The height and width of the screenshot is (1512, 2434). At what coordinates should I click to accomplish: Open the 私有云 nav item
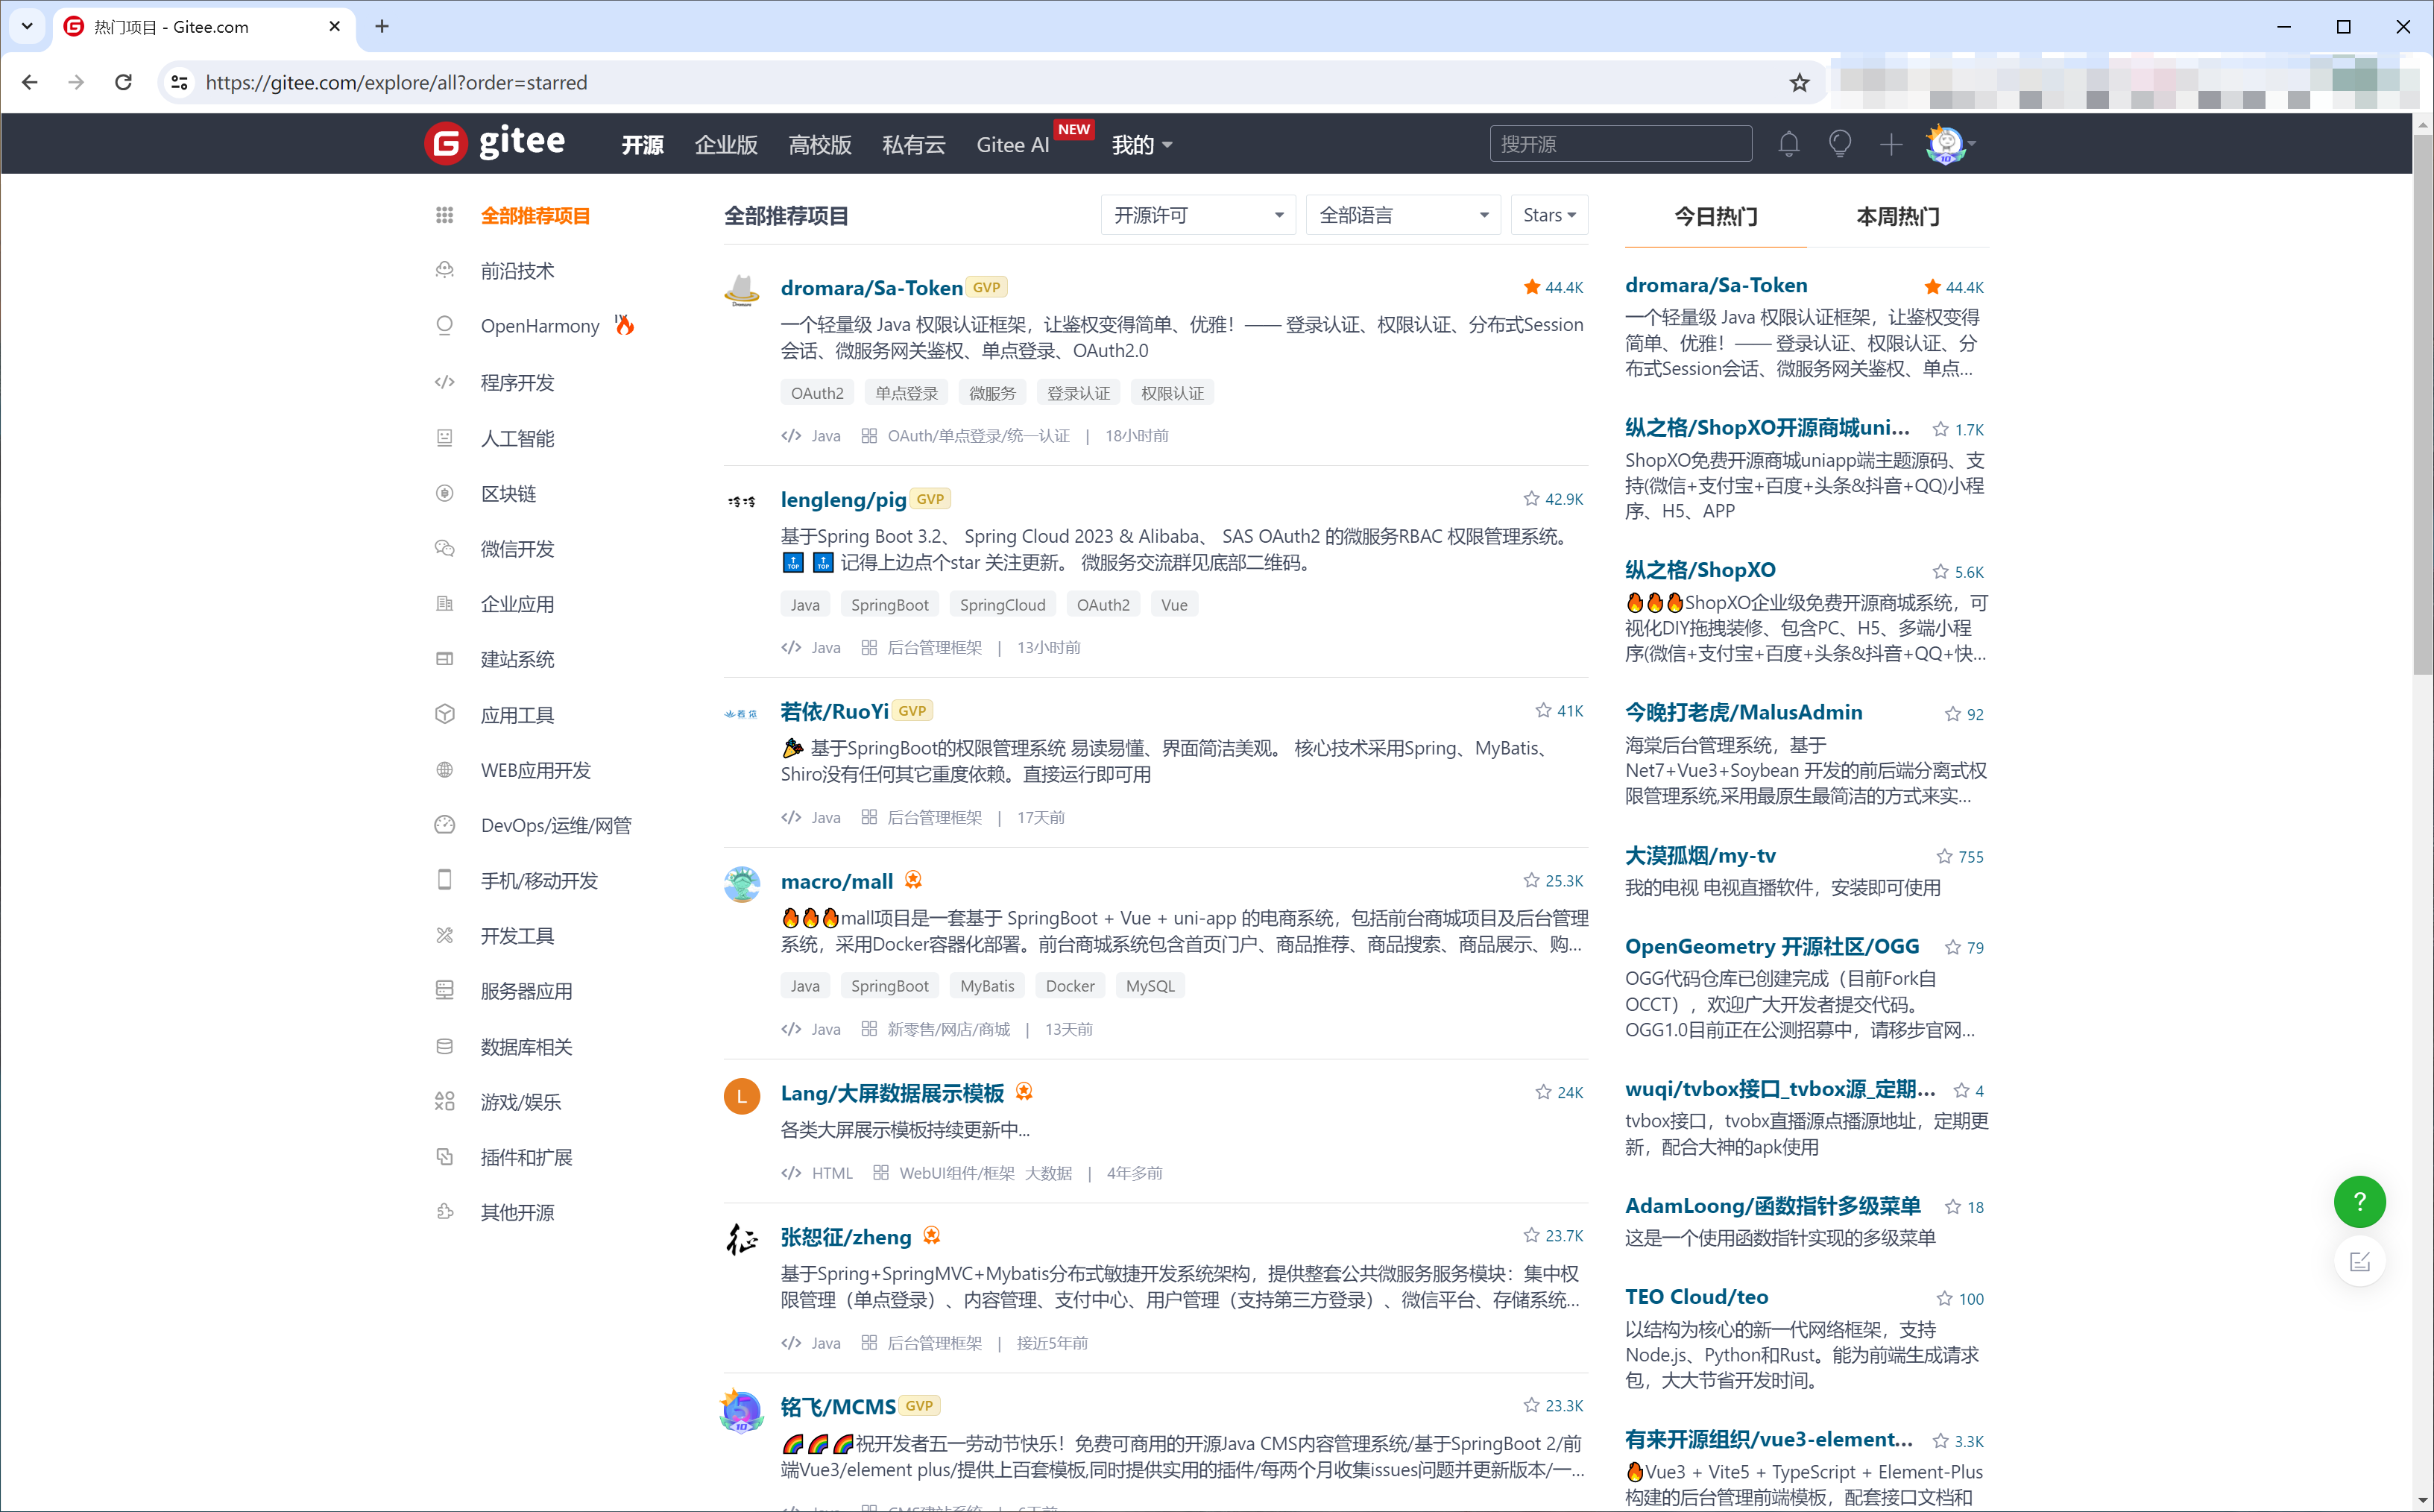point(914,145)
